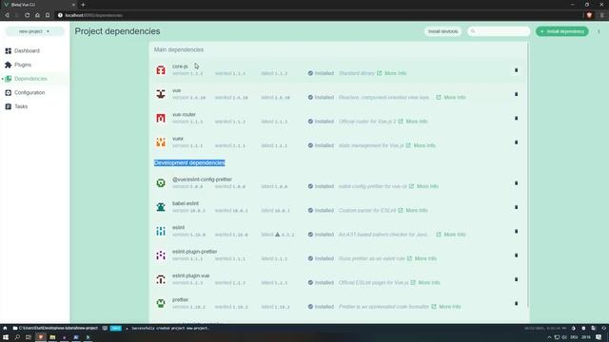The width and height of the screenshot is (609, 342).
Task: Open More Info link for babel-eslint
Action: click(x=413, y=211)
